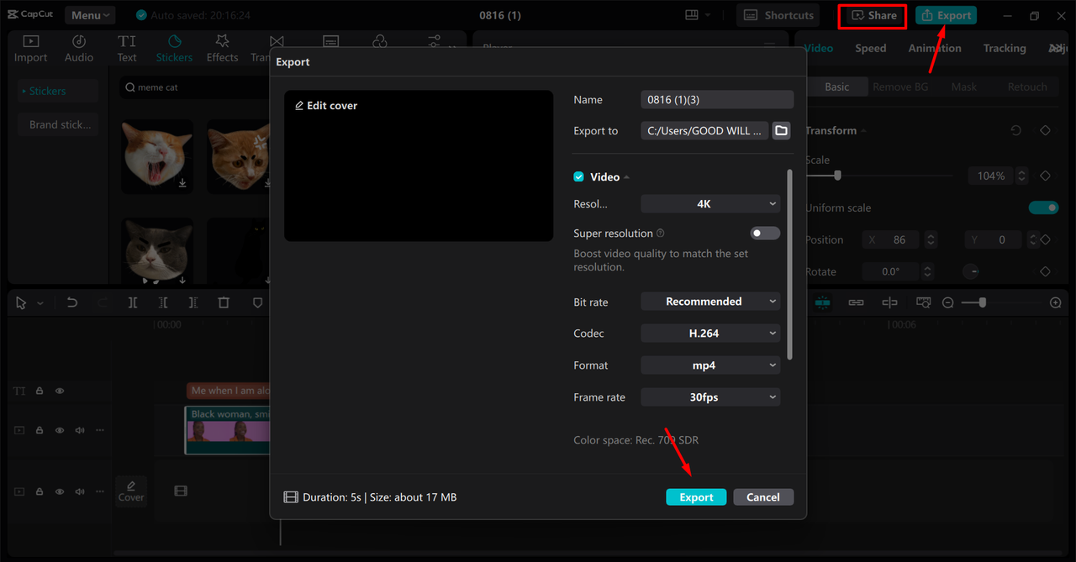Image resolution: width=1076 pixels, height=562 pixels.
Task: Enable the Super resolution toggle
Action: [765, 233]
